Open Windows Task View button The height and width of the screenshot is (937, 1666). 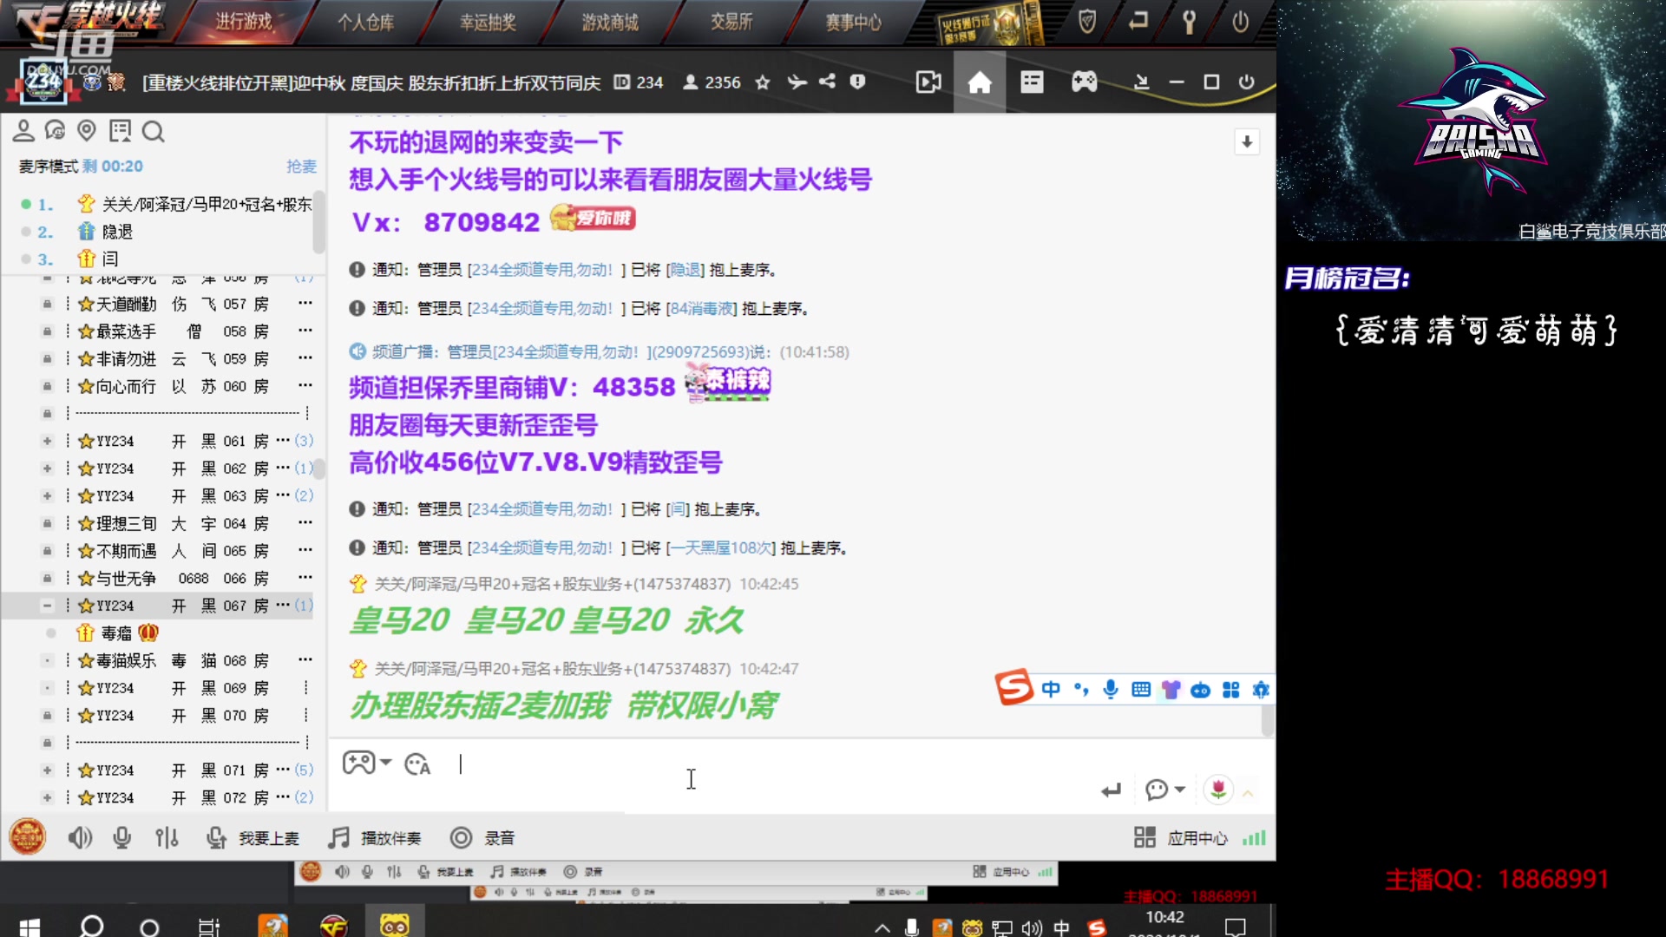(x=209, y=927)
